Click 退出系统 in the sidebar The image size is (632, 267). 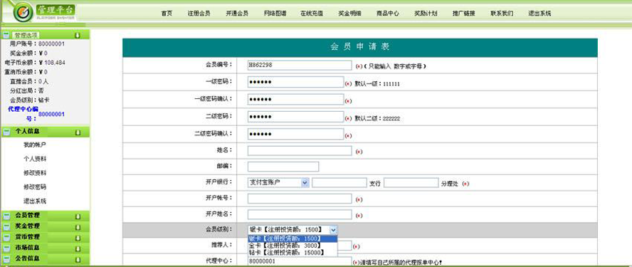tap(35, 201)
